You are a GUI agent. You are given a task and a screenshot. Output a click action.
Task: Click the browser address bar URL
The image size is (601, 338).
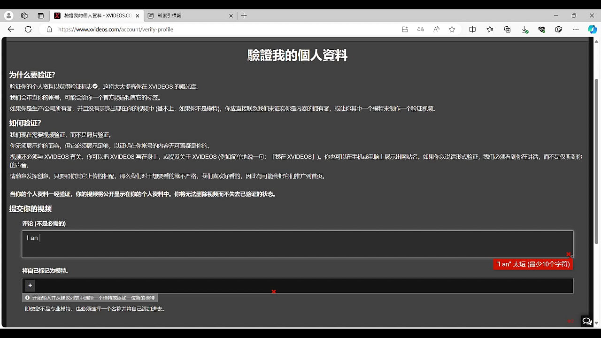coord(116,29)
